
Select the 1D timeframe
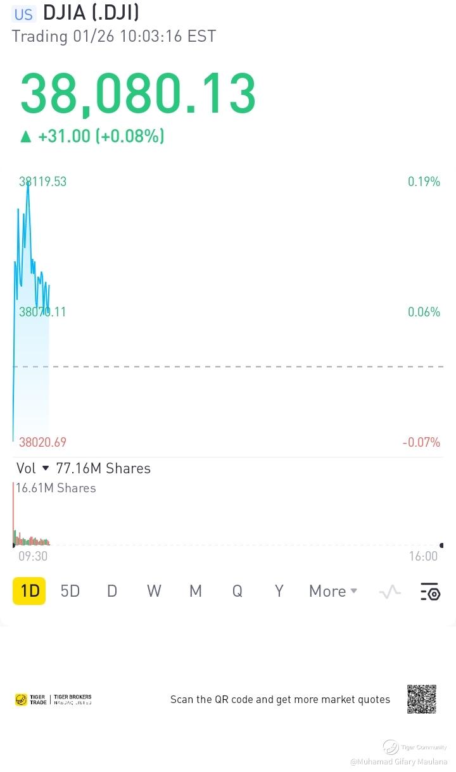(29, 591)
